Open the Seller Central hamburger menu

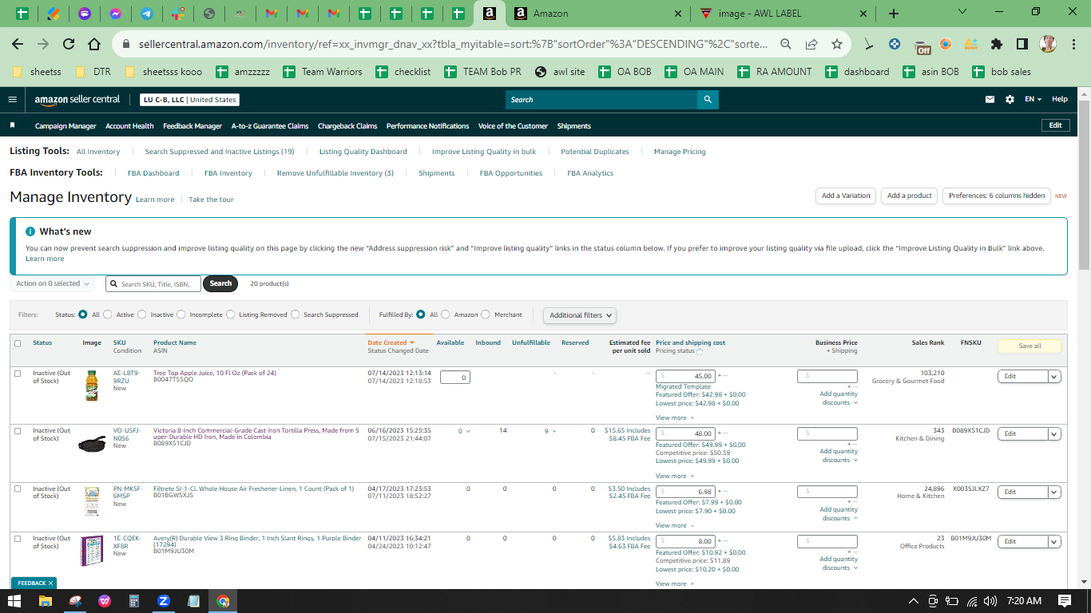[12, 100]
